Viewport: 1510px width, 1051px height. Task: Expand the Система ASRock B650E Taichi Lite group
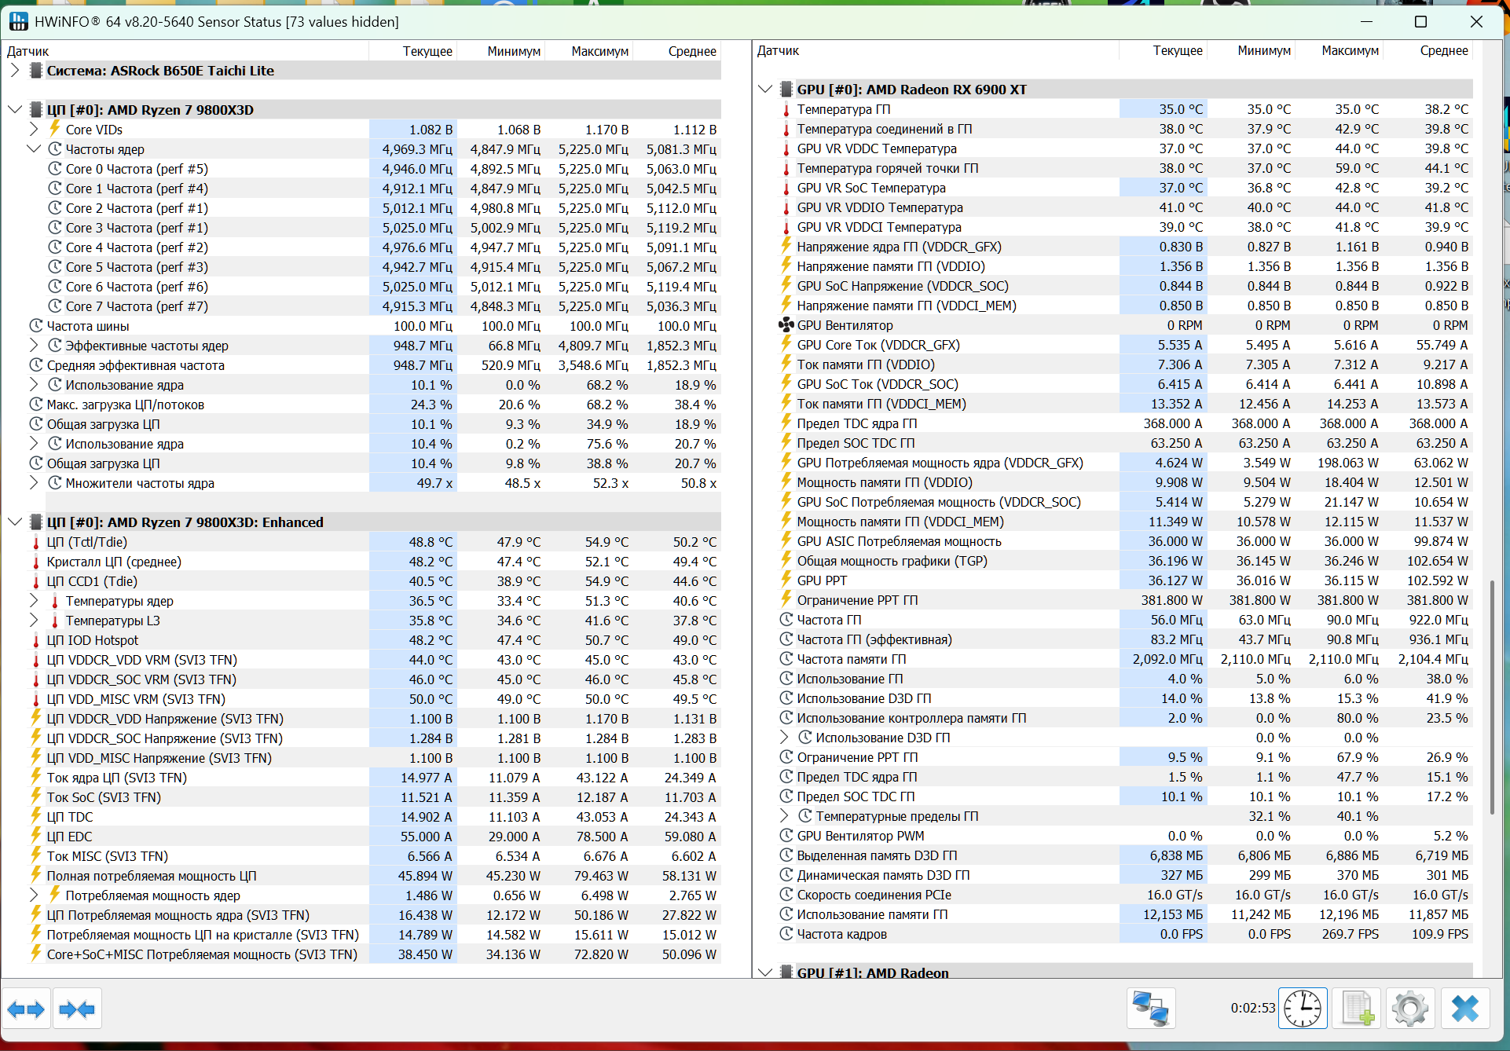click(15, 71)
